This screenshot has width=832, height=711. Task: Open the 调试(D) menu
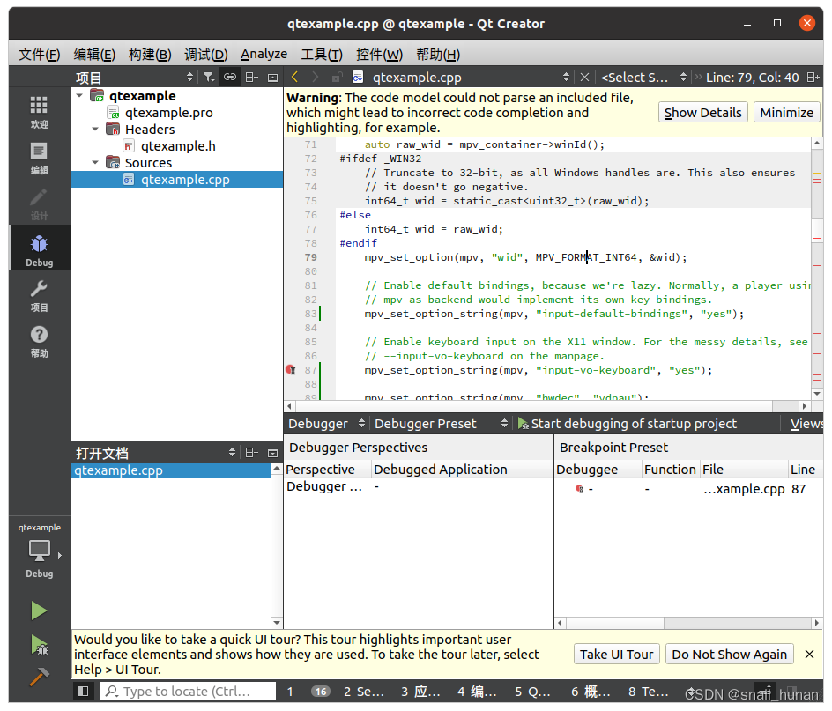pyautogui.click(x=205, y=54)
